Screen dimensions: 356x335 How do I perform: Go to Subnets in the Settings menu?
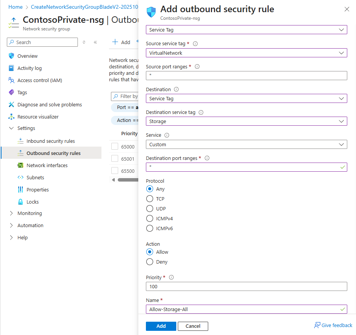[35, 177]
